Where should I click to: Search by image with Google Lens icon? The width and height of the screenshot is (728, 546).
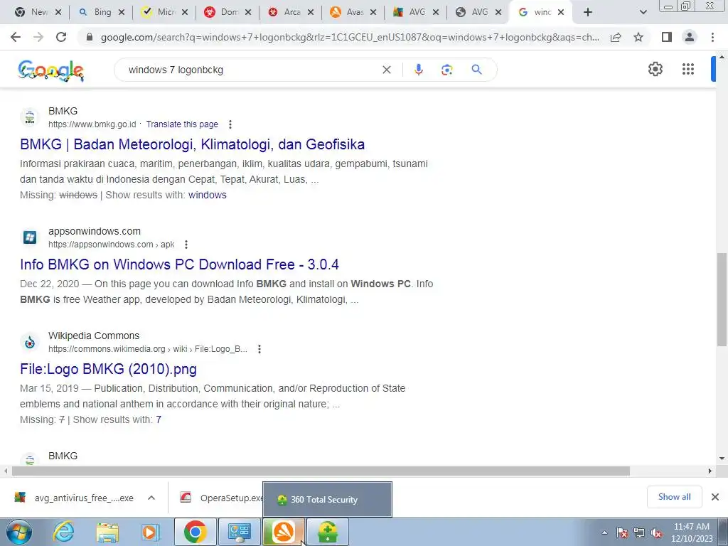pos(446,70)
